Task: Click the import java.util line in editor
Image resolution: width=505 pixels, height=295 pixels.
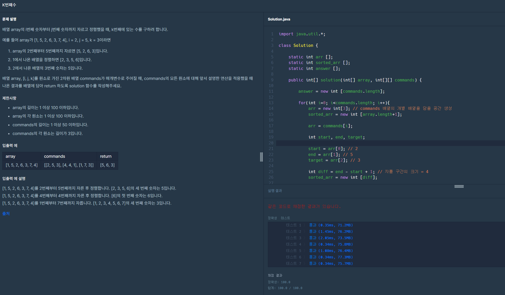Action: click(x=302, y=34)
